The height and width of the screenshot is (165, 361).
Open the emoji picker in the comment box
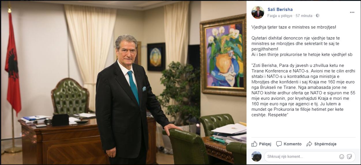point(342,157)
